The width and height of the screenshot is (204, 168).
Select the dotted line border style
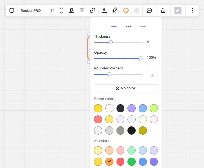143,27
